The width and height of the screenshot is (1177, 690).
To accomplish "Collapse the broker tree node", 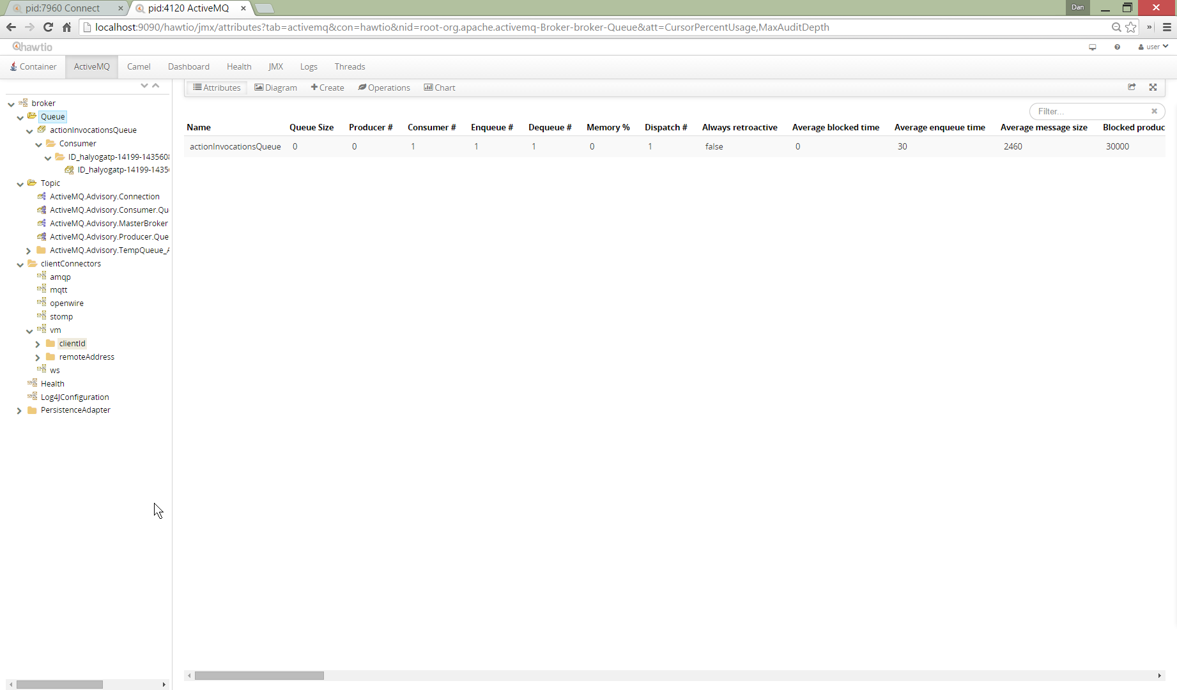I will point(11,103).
